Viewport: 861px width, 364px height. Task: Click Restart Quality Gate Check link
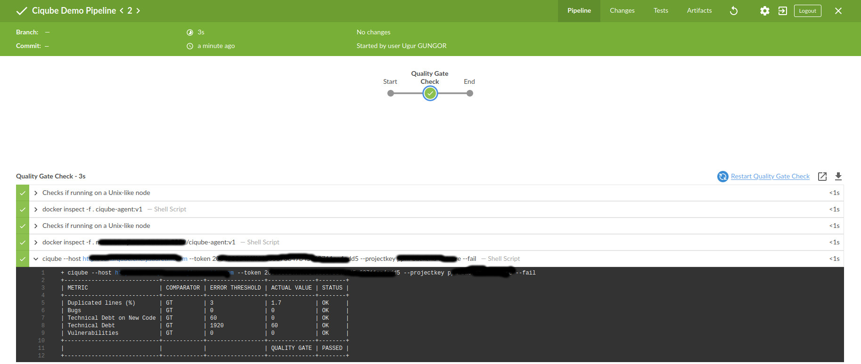tap(770, 176)
